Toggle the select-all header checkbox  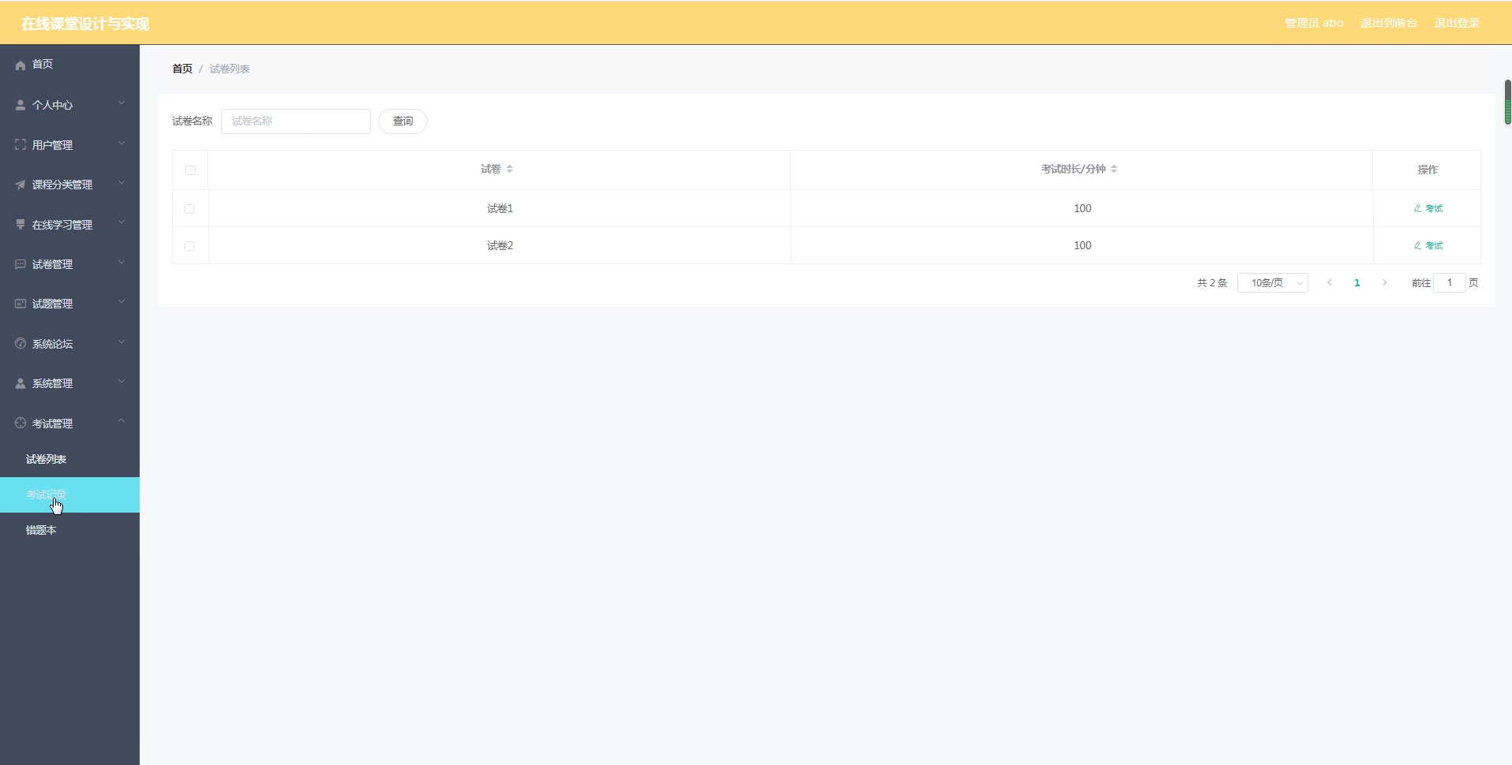click(190, 170)
